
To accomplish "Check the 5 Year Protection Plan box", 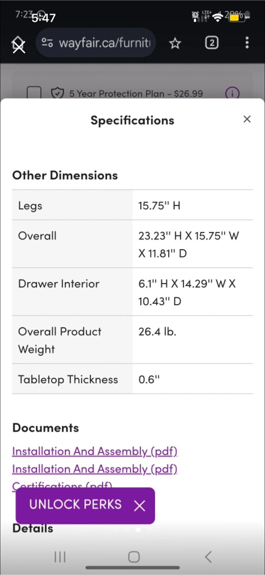I will click(34, 93).
